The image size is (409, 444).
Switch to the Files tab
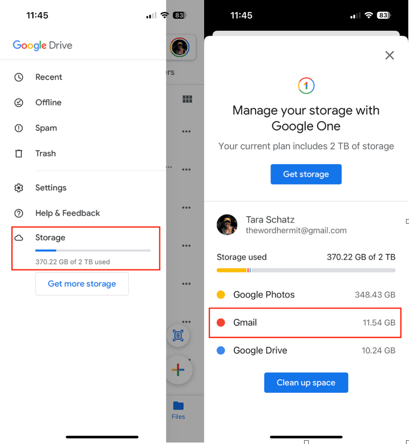[178, 410]
